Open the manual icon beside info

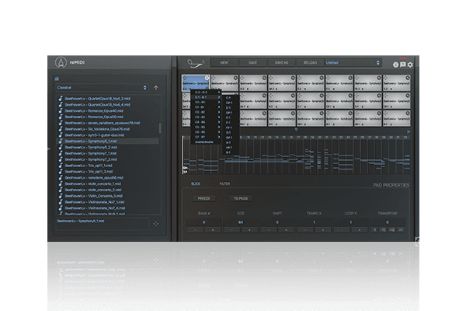tap(402, 65)
